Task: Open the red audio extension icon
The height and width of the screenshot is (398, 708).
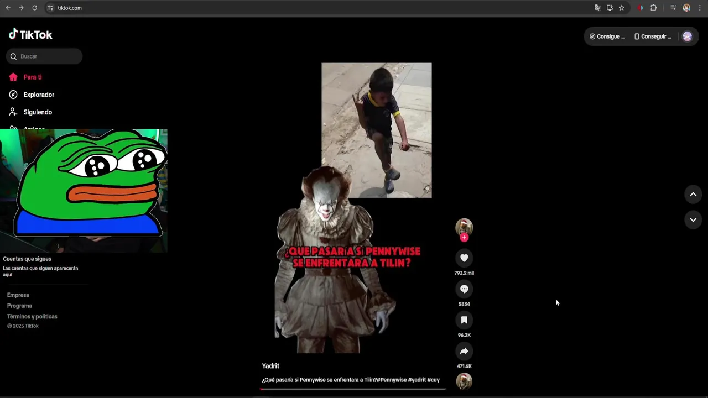Action: pos(640,8)
